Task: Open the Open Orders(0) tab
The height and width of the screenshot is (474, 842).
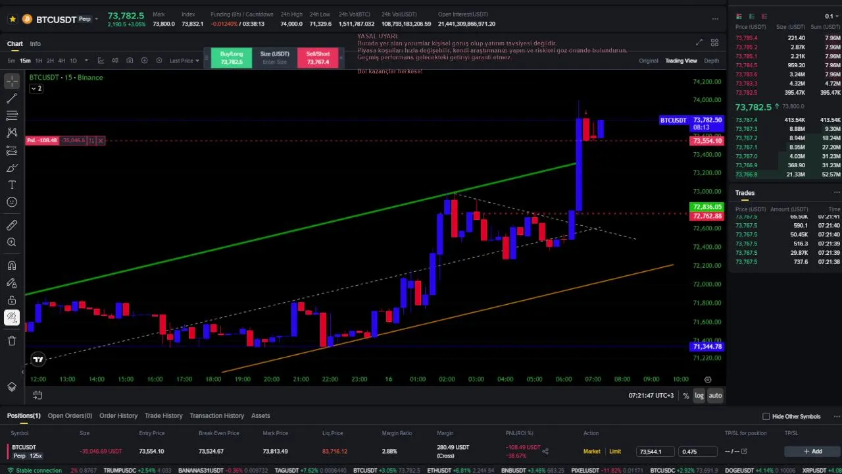Action: (x=70, y=416)
